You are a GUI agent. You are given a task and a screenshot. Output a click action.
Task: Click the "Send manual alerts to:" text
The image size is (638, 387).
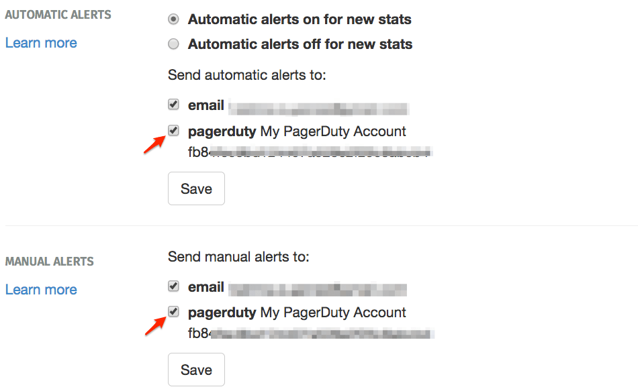click(238, 256)
